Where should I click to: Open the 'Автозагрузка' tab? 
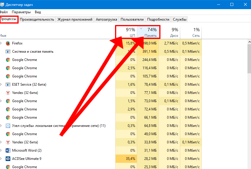click(106, 19)
